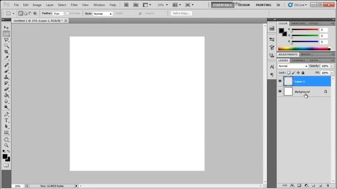Image resolution: width=337 pixels, height=189 pixels.
Task: Select the Brush tool
Action: tap(6, 71)
